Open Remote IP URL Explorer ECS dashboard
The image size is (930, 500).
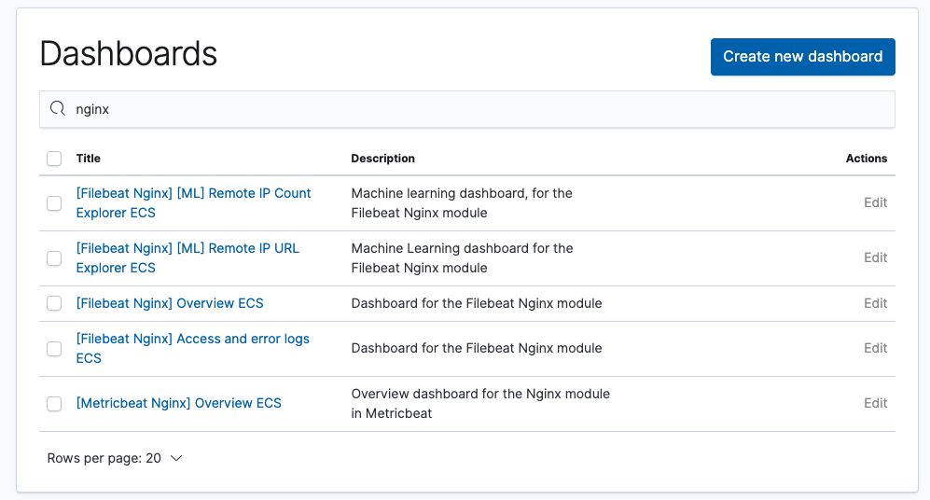(x=187, y=249)
